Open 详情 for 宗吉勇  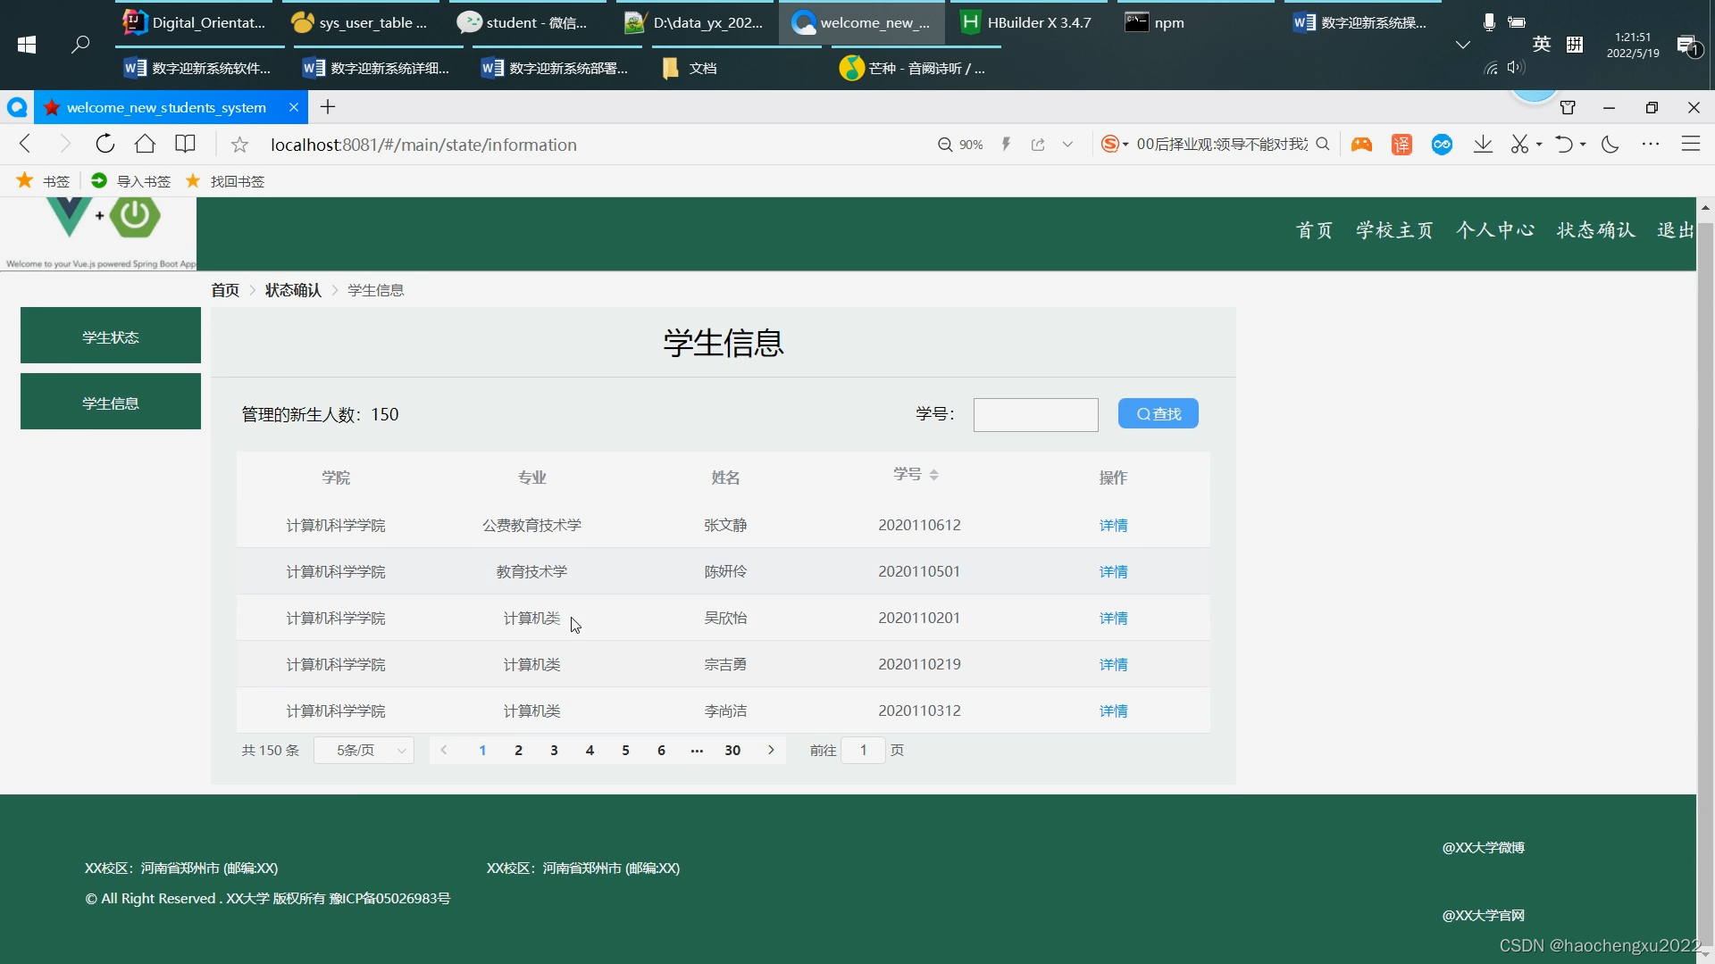point(1113,664)
